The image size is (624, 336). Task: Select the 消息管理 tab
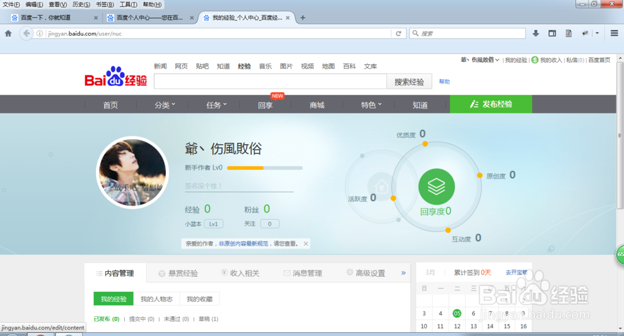303,273
